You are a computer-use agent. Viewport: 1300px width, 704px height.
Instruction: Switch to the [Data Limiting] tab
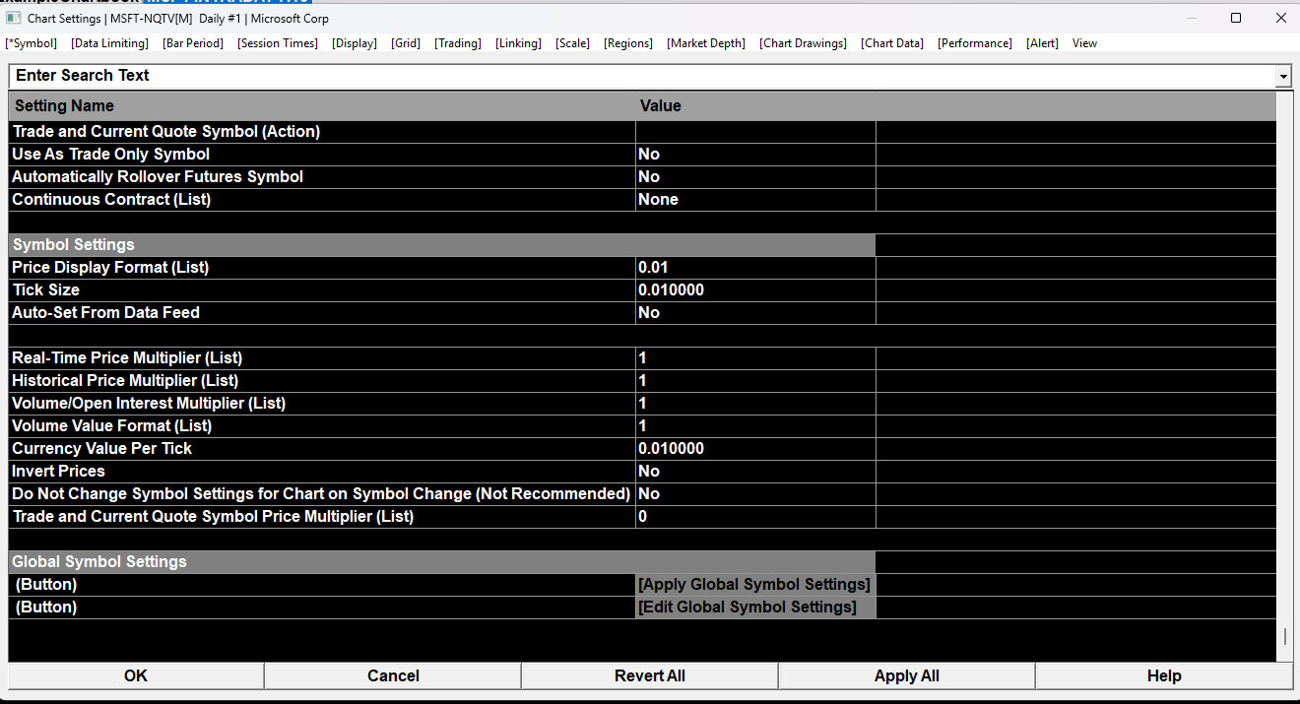(109, 43)
